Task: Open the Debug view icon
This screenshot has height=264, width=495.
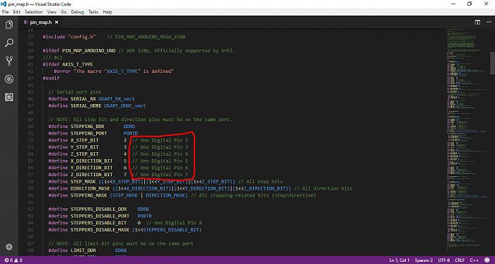Action: tap(9, 79)
